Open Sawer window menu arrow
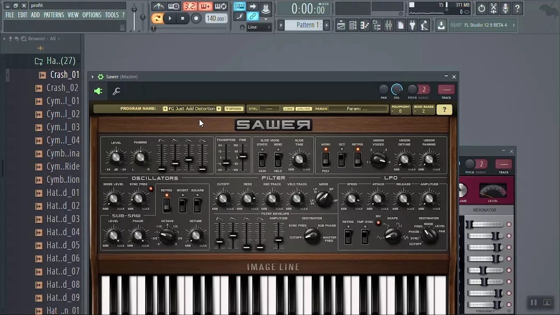The height and width of the screenshot is (315, 560). (x=92, y=77)
